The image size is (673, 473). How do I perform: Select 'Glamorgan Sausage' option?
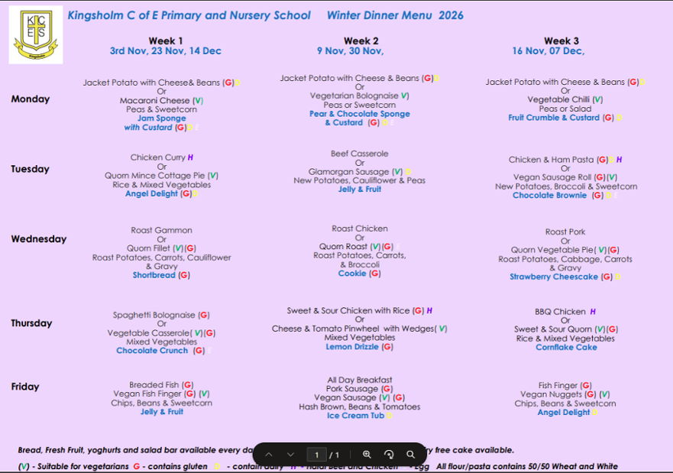[x=348, y=172]
